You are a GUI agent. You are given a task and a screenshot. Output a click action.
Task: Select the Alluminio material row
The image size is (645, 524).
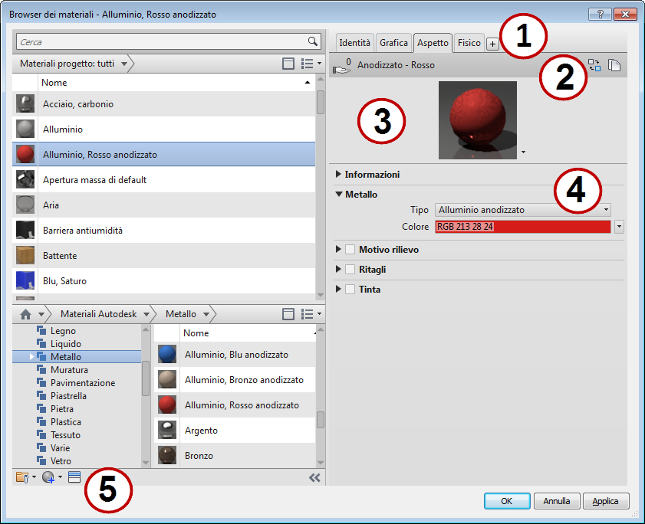tap(163, 129)
